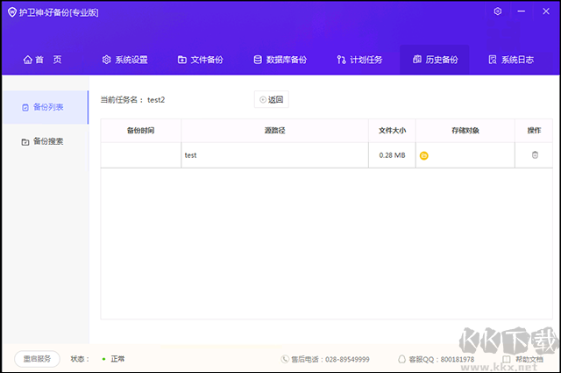The image size is (561, 373).
Task: Click the task name test2
Action: pyautogui.click(x=156, y=99)
